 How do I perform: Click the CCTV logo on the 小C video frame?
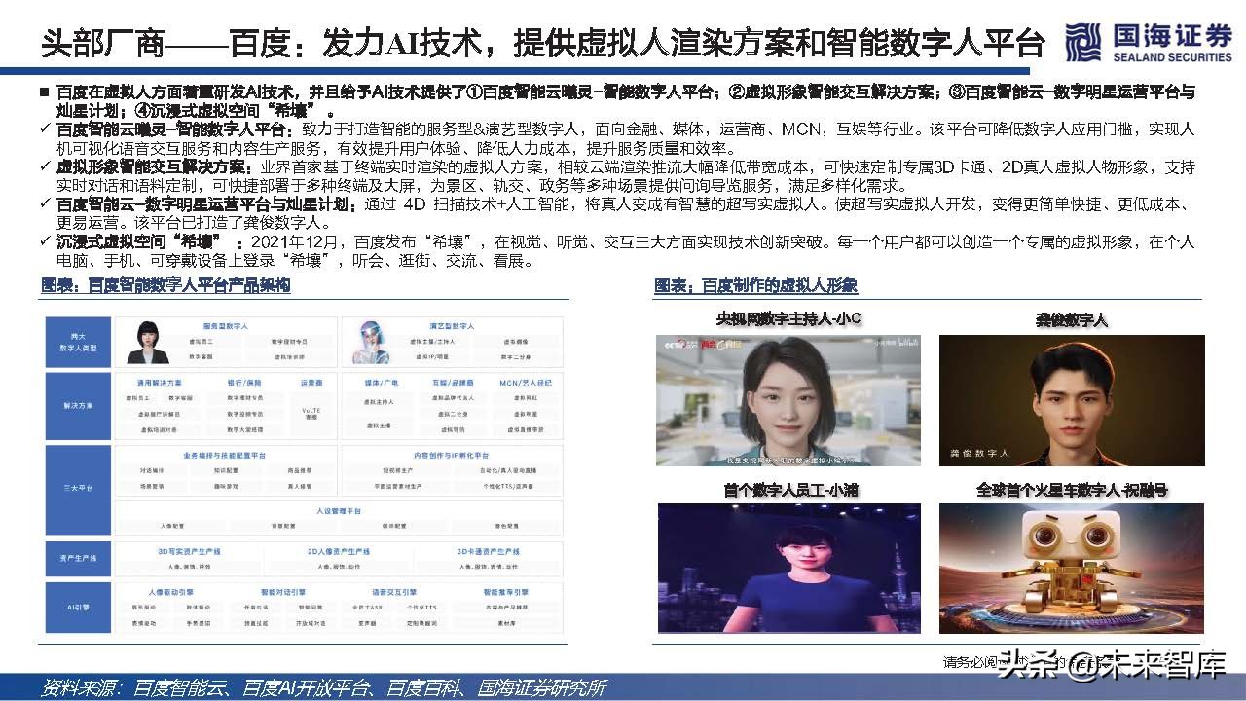click(675, 344)
